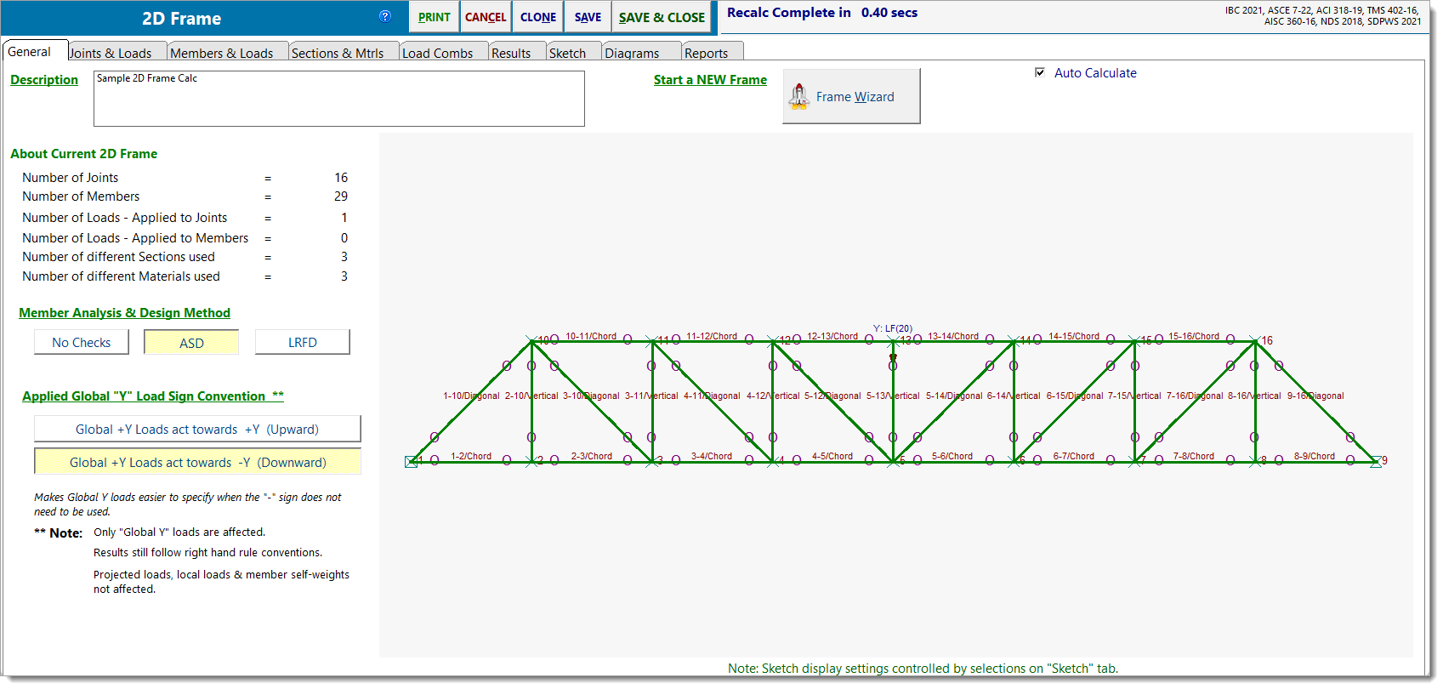Click the load arrow at joint 13
The image size is (1443, 689).
click(893, 359)
